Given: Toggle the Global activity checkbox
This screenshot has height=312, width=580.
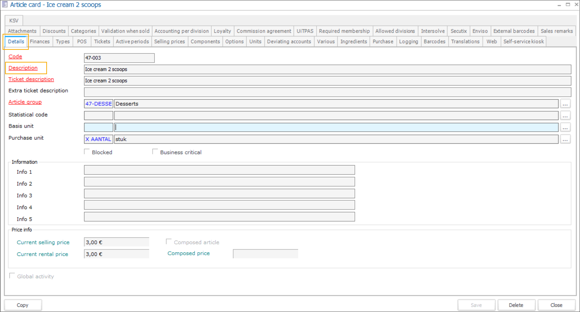Looking at the screenshot, I should tap(12, 276).
